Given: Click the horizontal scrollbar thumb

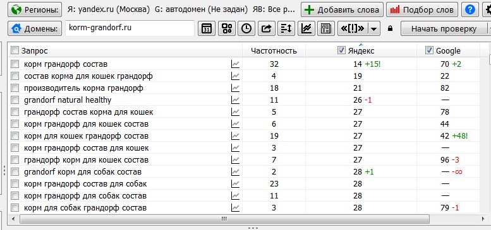Looking at the screenshot, I should click(x=224, y=219).
